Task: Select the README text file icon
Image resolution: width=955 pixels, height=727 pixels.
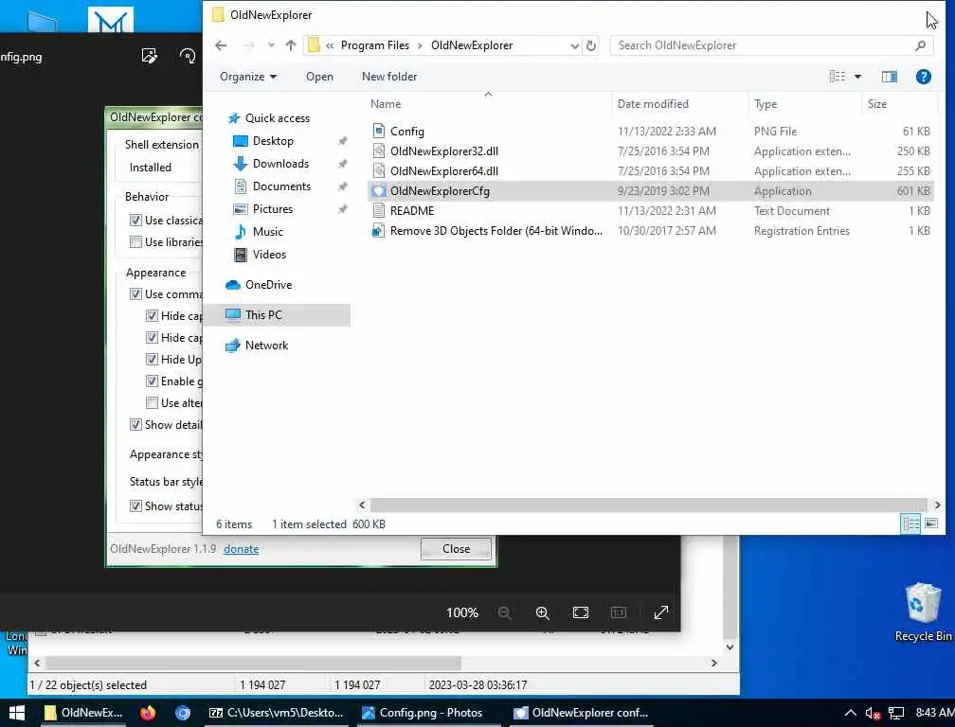Action: (x=378, y=210)
